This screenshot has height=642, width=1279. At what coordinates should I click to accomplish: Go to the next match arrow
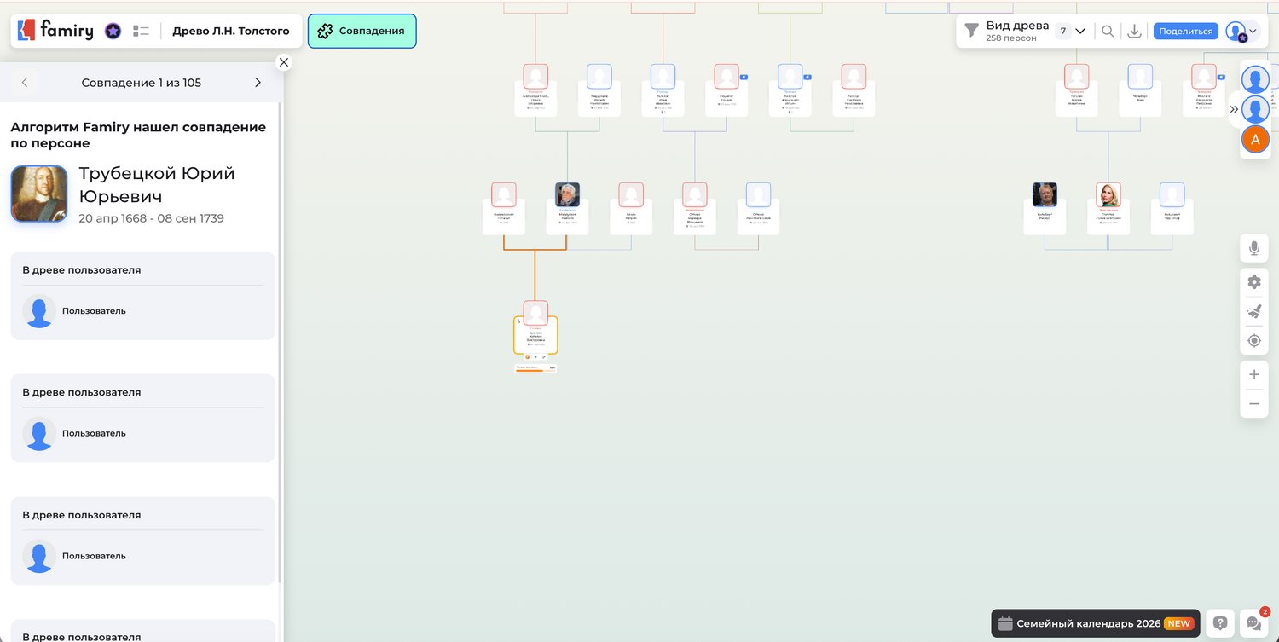tap(258, 83)
